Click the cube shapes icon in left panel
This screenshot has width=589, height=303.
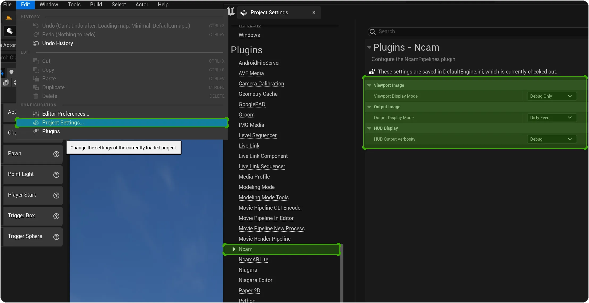tap(6, 83)
